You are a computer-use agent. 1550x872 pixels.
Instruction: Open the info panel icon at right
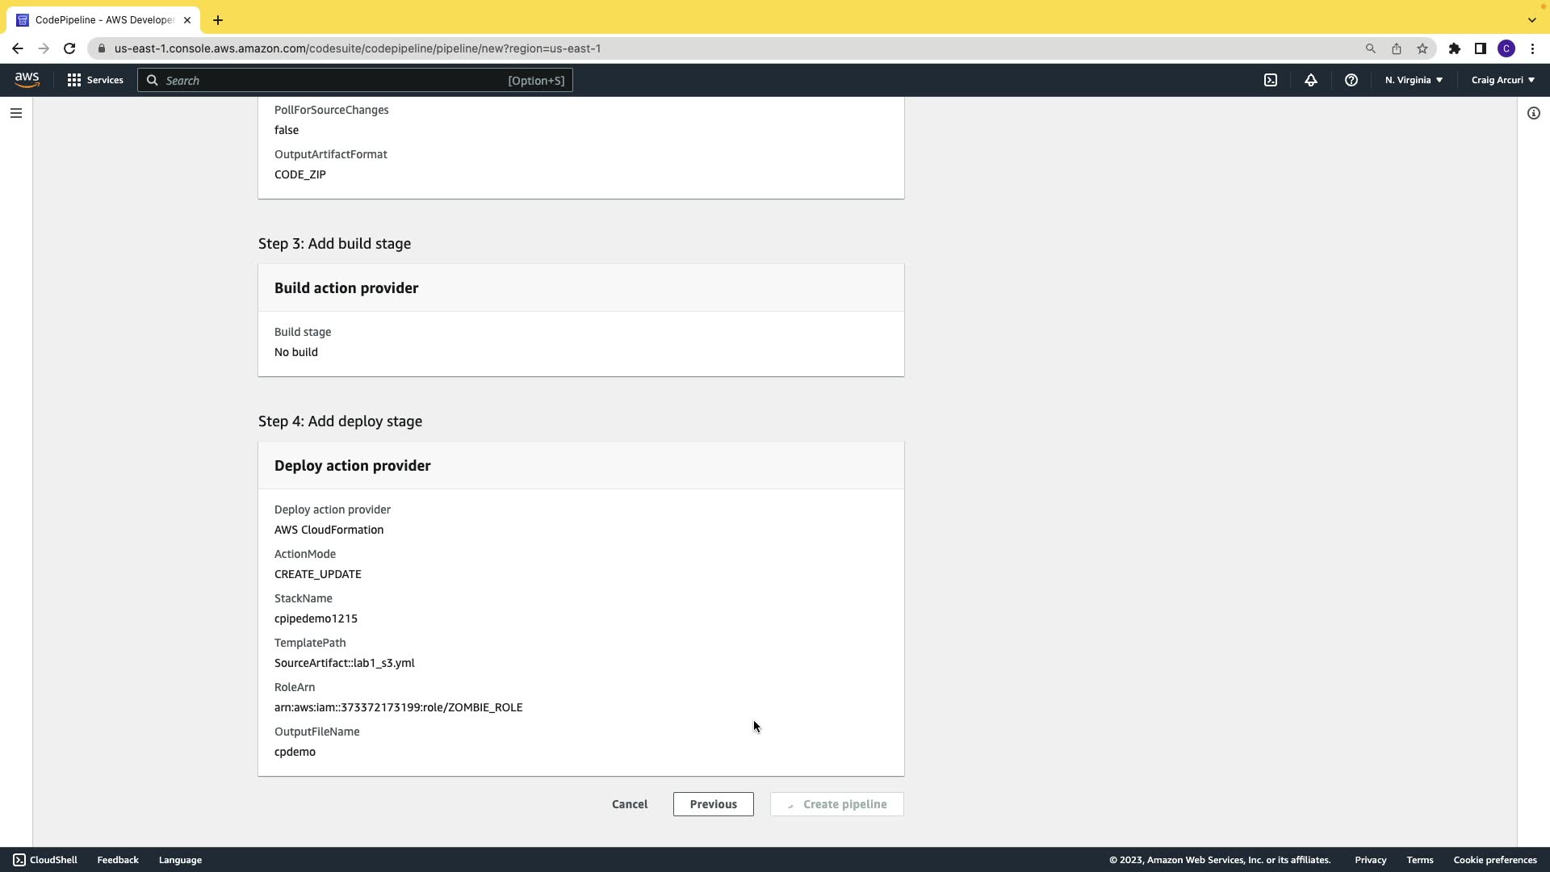coord(1533,113)
